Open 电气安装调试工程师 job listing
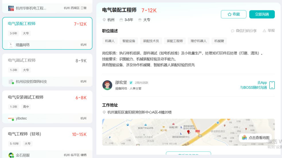 26,97
